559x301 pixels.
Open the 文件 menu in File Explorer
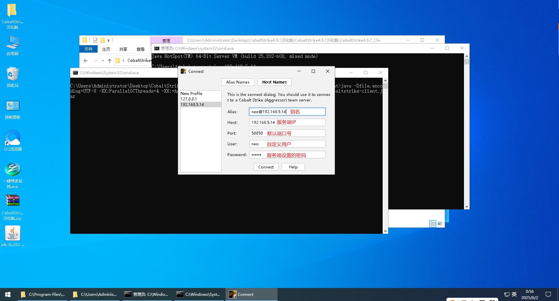(89, 49)
